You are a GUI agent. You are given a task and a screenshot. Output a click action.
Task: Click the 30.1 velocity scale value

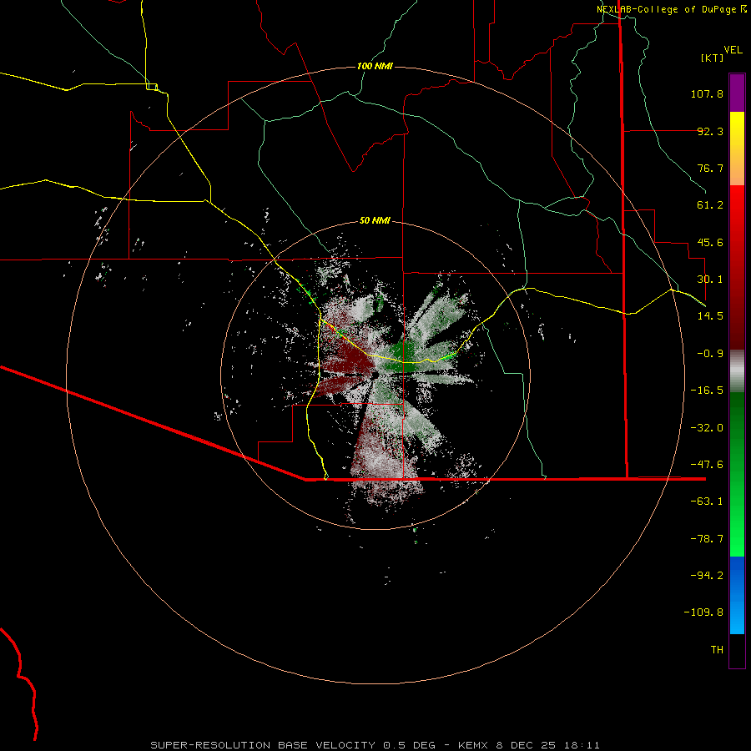click(x=710, y=280)
